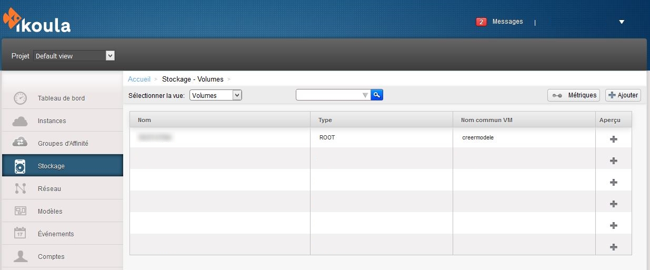Click the red messages count badge
The height and width of the screenshot is (270, 650).
pyautogui.click(x=481, y=22)
